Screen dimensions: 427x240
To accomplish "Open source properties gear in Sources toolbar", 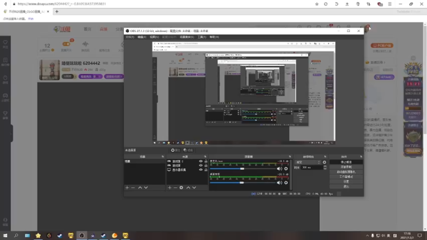I will [181, 188].
